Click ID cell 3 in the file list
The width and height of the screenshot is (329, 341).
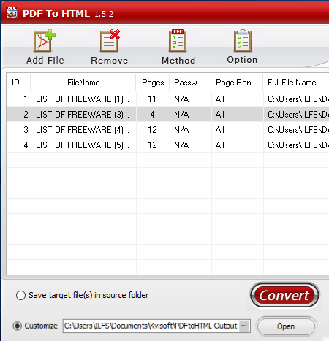[26, 130]
